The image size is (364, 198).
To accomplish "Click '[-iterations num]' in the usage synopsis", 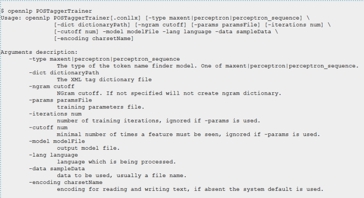I will point(294,25).
